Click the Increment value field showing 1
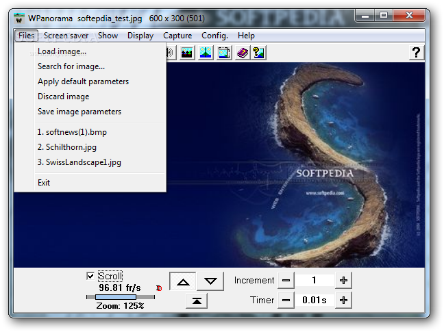The image size is (444, 332). click(x=314, y=280)
